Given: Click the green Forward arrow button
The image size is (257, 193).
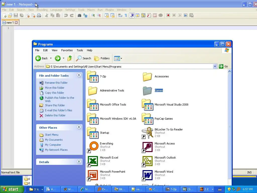Looking at the screenshot, I should [58, 58].
